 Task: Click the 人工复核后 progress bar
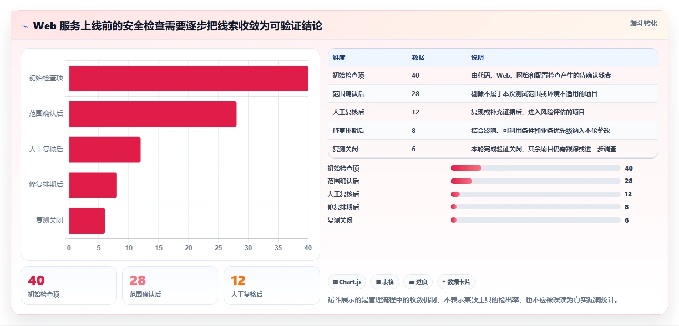[x=535, y=194]
